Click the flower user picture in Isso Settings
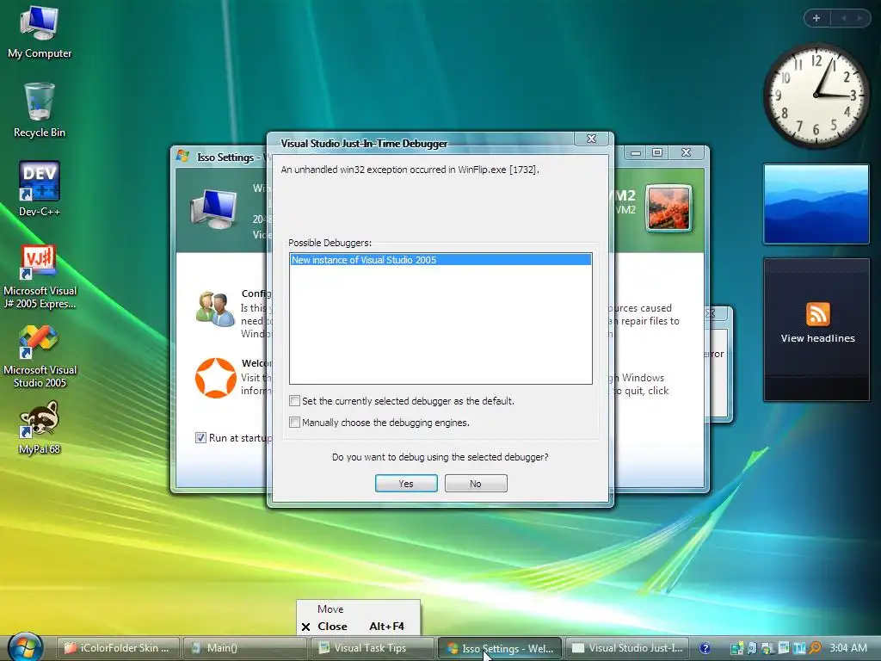Image resolution: width=881 pixels, height=661 pixels. (x=668, y=208)
